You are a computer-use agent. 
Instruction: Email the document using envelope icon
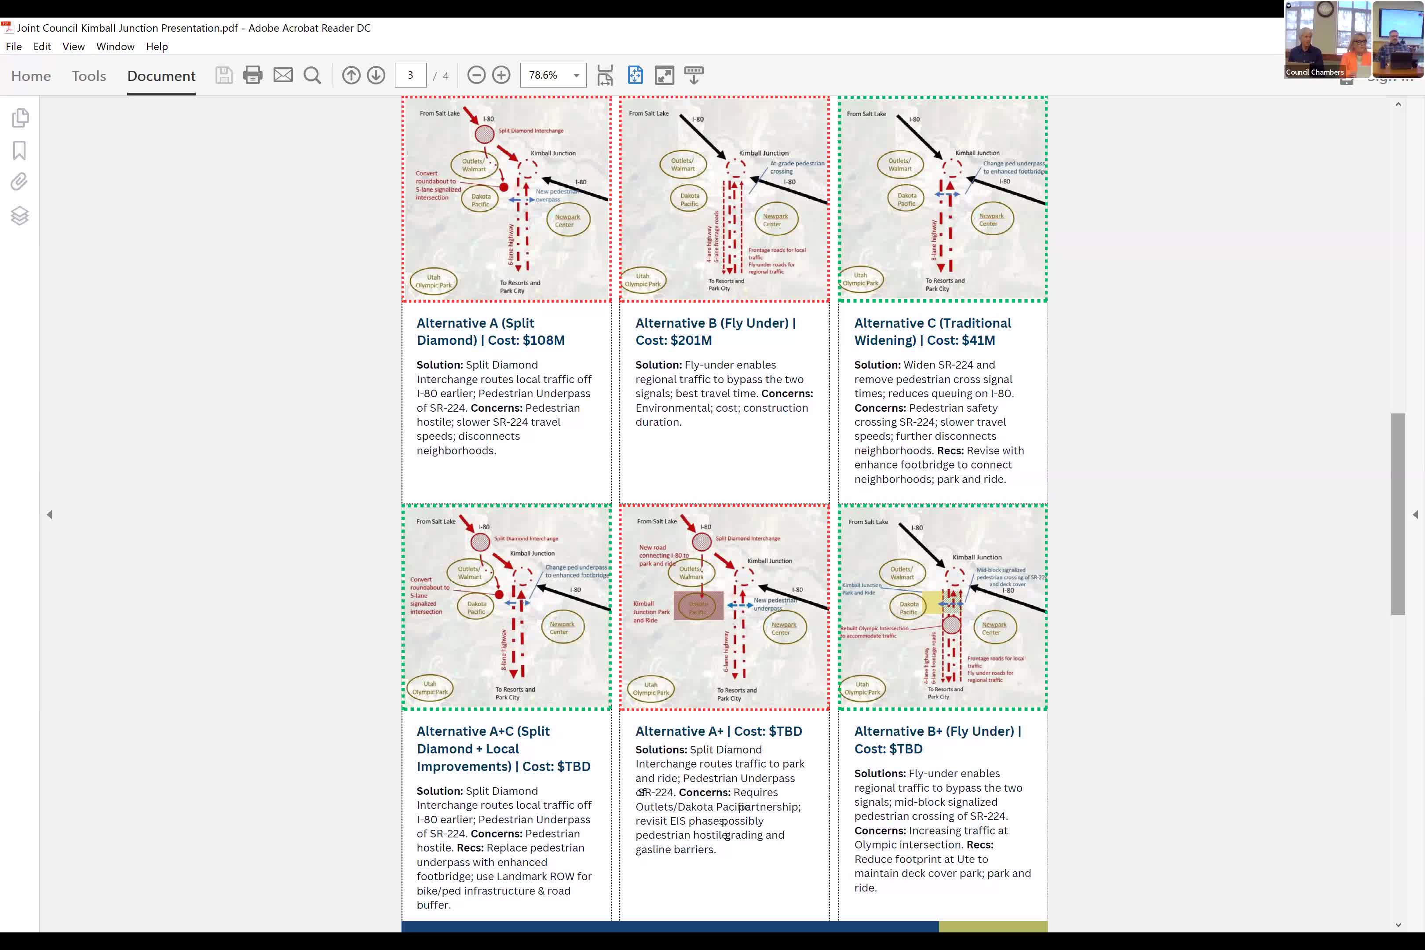[283, 75]
